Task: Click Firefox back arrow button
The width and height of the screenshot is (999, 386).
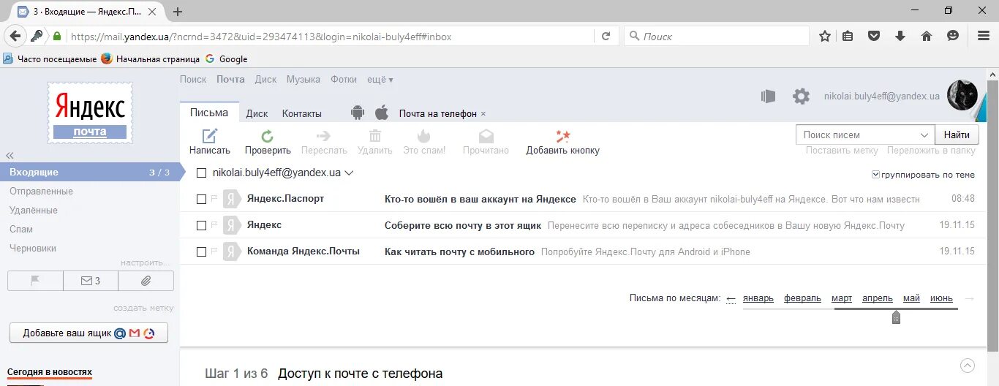Action: pos(15,36)
